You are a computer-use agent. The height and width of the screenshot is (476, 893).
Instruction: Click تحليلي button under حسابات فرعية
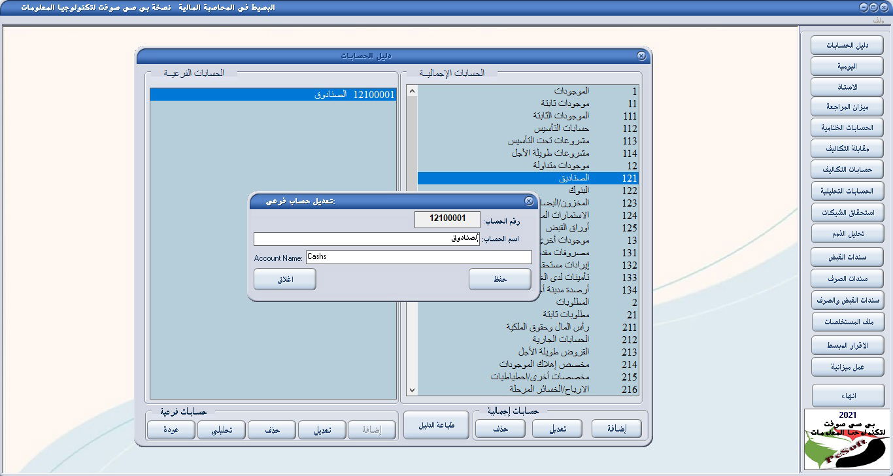tap(222, 430)
